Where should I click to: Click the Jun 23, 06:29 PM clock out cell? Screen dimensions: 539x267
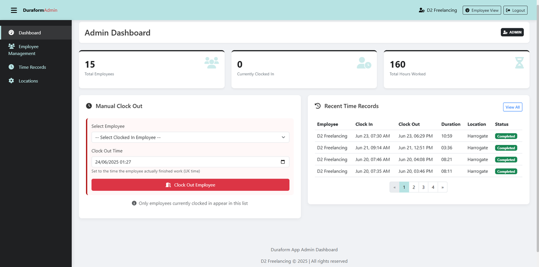click(x=415, y=136)
